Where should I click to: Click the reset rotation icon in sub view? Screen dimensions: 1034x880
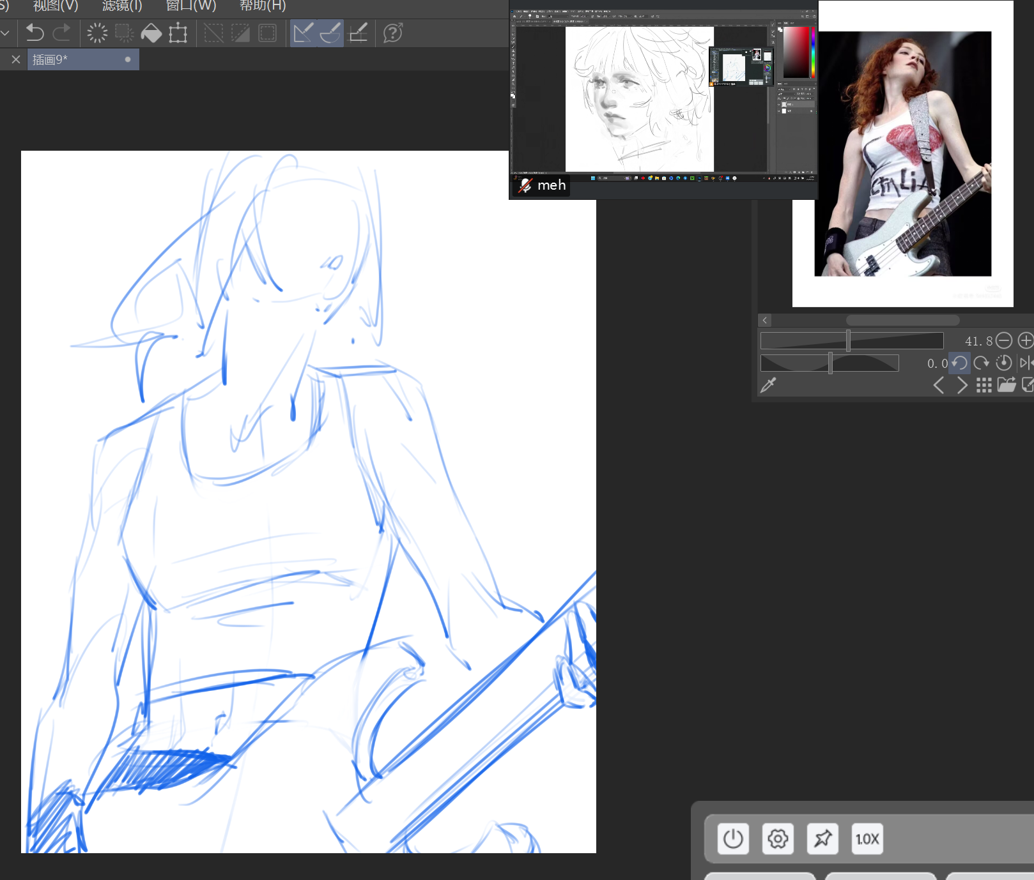(x=1003, y=363)
